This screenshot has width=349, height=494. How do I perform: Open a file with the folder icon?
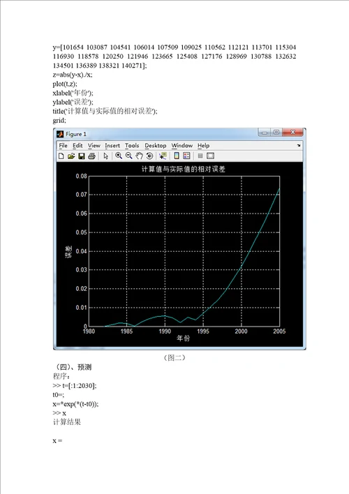[x=71, y=156]
